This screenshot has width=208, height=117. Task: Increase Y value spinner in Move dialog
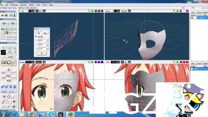47,44
